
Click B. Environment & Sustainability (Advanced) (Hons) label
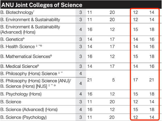pyautogui.click(x=30, y=29)
